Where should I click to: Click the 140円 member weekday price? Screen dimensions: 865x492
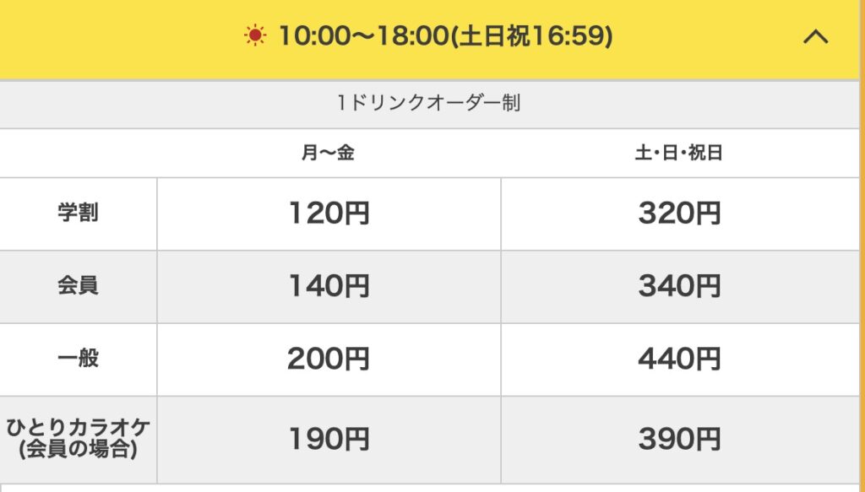(x=329, y=286)
